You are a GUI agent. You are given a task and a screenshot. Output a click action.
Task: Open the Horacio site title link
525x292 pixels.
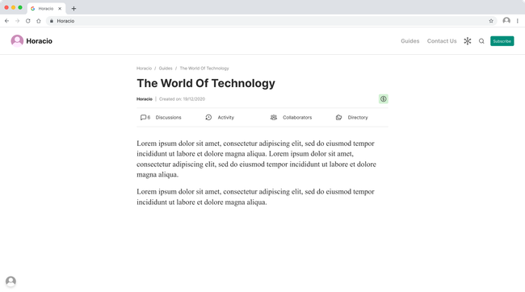pyautogui.click(x=40, y=41)
